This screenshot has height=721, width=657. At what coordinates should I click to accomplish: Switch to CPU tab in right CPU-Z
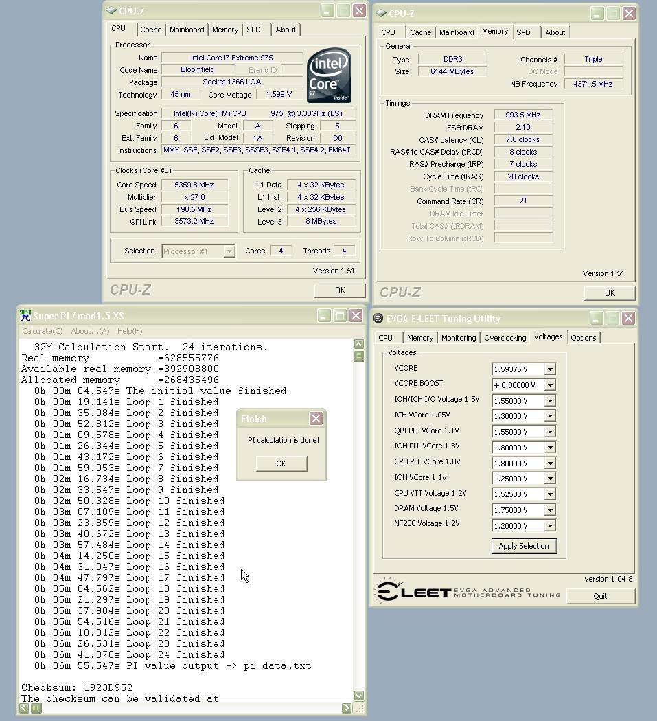[388, 32]
